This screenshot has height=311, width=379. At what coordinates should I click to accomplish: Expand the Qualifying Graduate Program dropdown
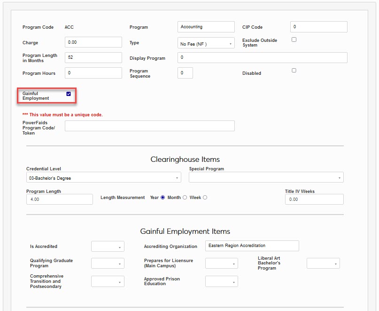click(108, 263)
